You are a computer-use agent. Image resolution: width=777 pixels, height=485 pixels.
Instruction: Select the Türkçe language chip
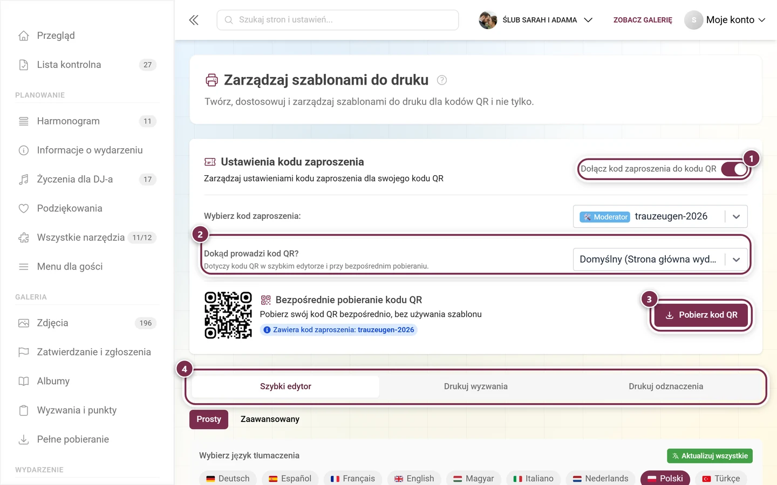click(x=721, y=479)
